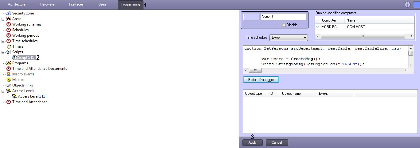Click the Working periods clock icon
This screenshot has height=148, width=420.
point(9,35)
